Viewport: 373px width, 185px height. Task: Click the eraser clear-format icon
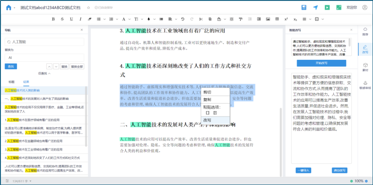(x=90, y=19)
